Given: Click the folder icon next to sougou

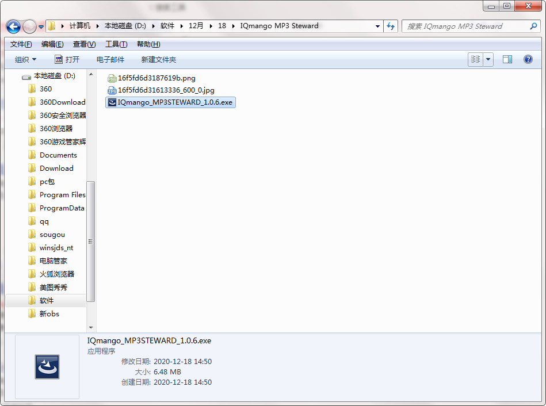Looking at the screenshot, I should pyautogui.click(x=32, y=234).
